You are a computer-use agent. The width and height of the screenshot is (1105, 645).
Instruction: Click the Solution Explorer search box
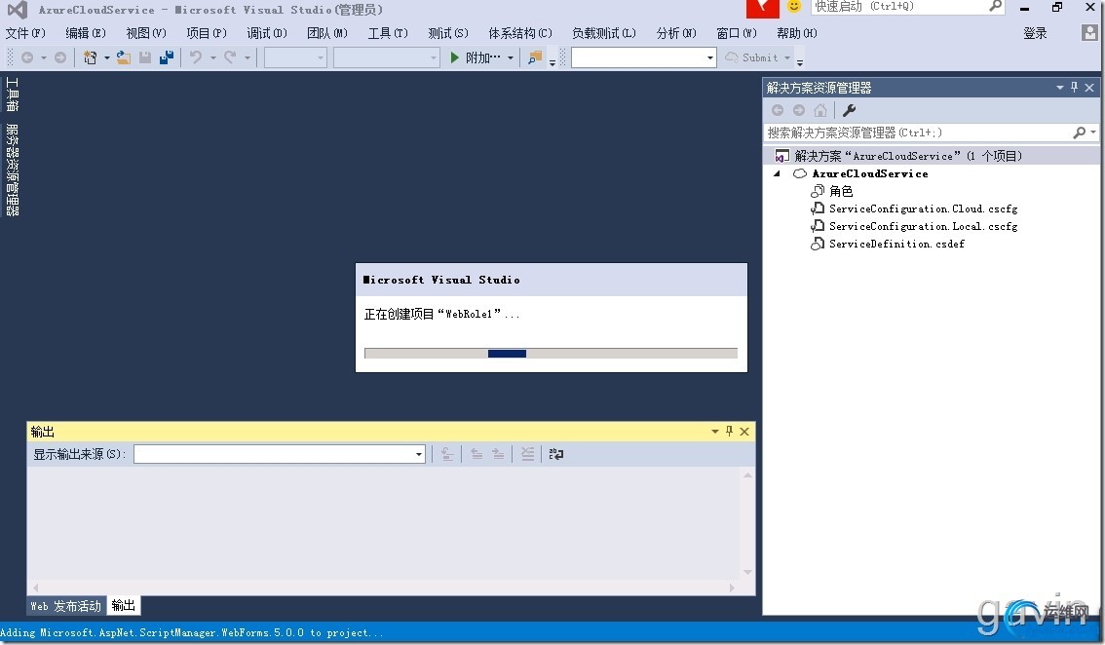point(918,133)
